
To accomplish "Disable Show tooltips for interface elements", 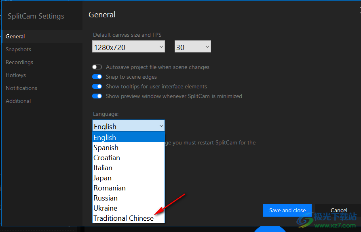I will [x=97, y=86].
